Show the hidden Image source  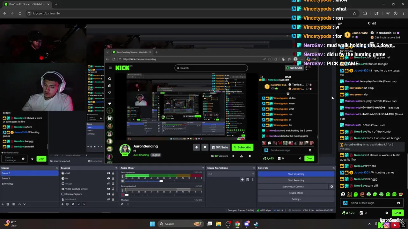pos(108,184)
